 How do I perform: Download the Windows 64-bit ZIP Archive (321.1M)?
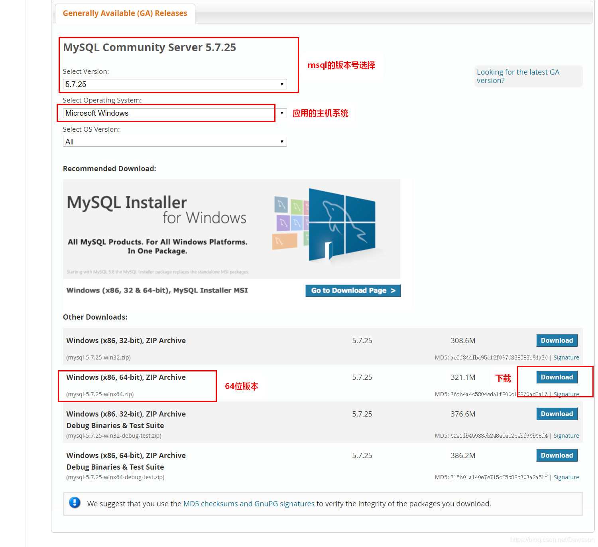pos(557,377)
